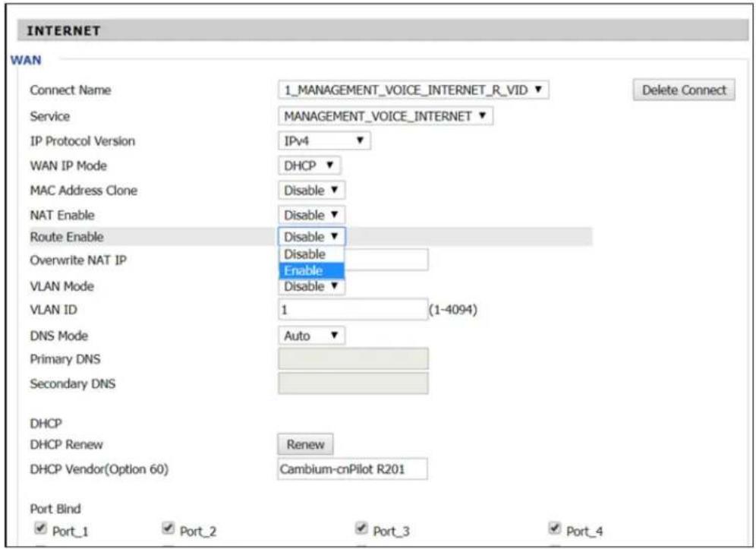The width and height of the screenshot is (756, 549).
Task: Click the VLAN ID input field
Action: tap(353, 310)
